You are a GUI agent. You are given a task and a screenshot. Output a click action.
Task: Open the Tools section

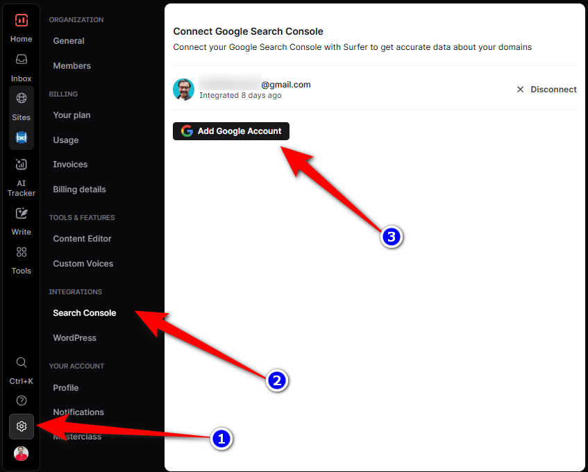pos(21,258)
